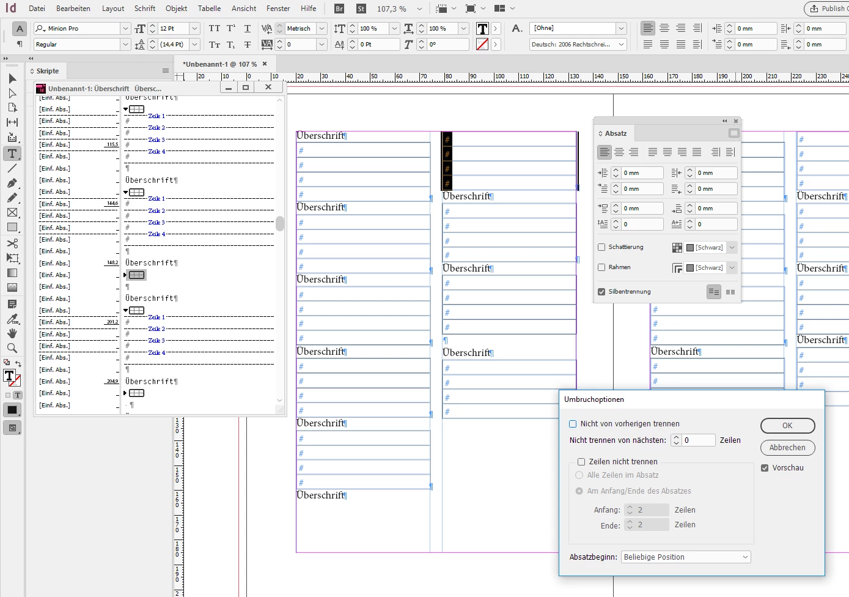The height and width of the screenshot is (597, 849).
Task: Open Deutsch language dropdown
Action: pyautogui.click(x=622, y=45)
